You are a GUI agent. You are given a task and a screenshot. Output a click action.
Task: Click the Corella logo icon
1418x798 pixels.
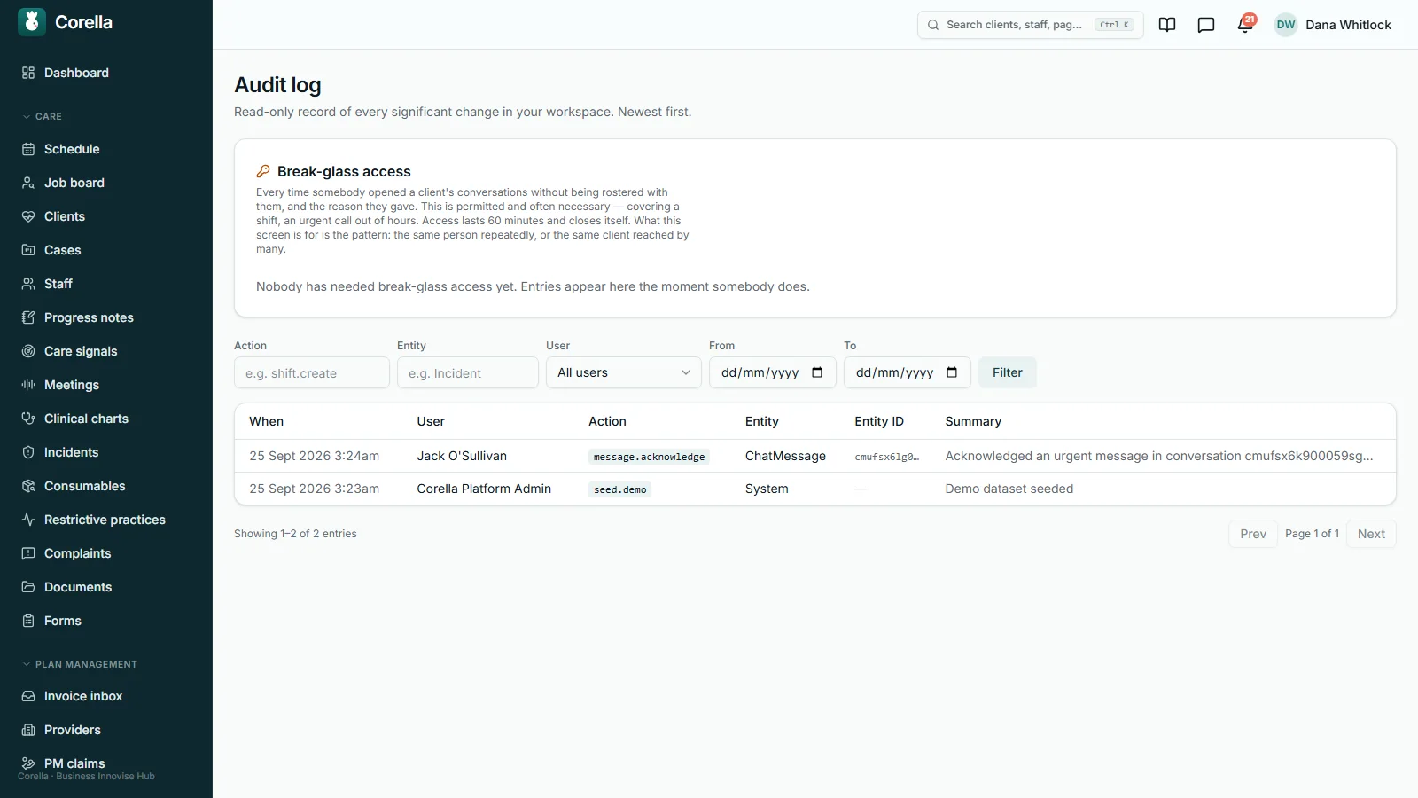(x=32, y=22)
